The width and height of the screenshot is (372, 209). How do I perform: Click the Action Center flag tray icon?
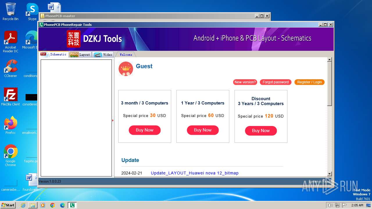344,205
